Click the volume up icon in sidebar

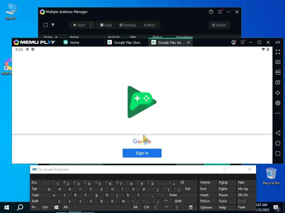[278, 93]
